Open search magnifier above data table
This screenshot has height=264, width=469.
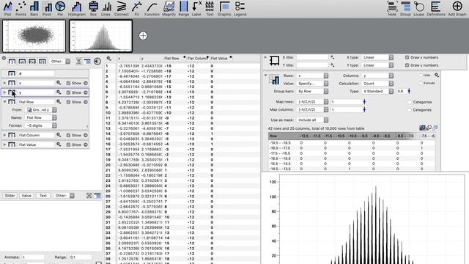[109, 59]
